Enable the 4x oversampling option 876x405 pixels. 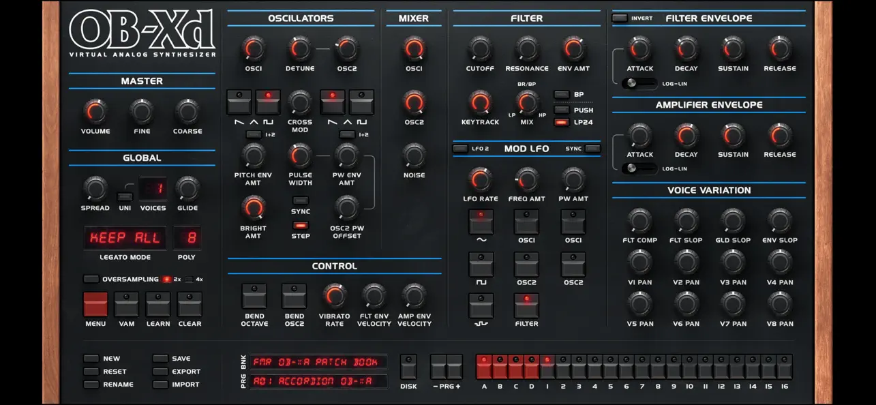(x=190, y=279)
